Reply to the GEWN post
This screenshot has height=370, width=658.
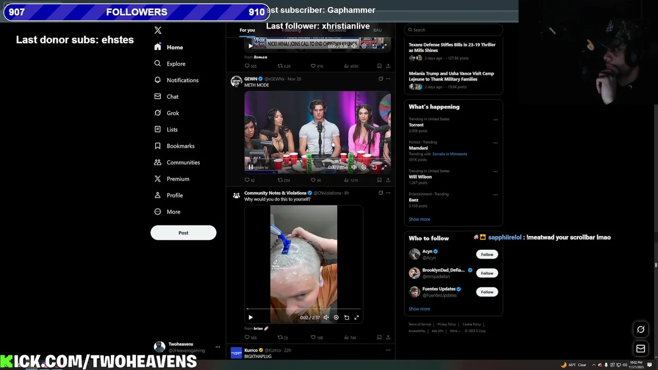pyautogui.click(x=249, y=180)
